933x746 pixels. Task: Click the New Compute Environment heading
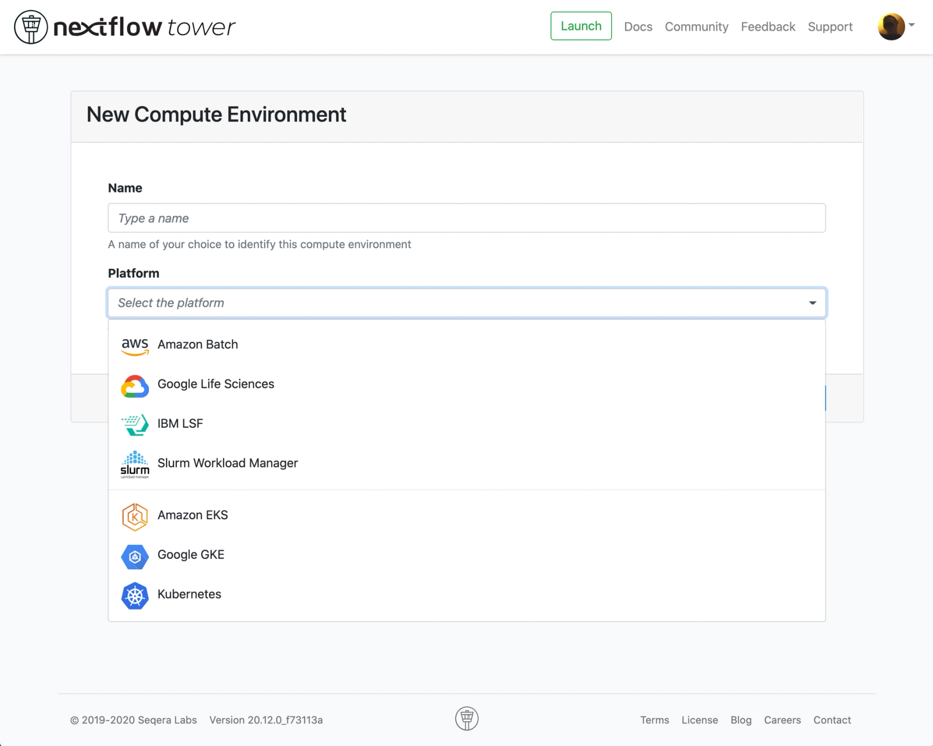pos(216,114)
